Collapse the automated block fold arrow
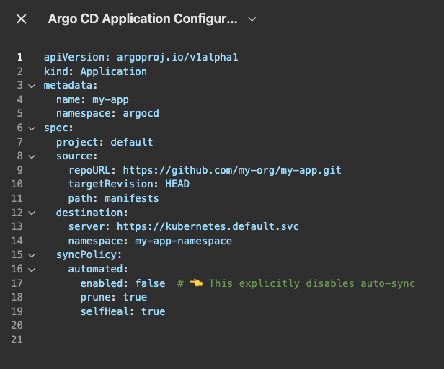This screenshot has height=369, width=444. click(31, 269)
